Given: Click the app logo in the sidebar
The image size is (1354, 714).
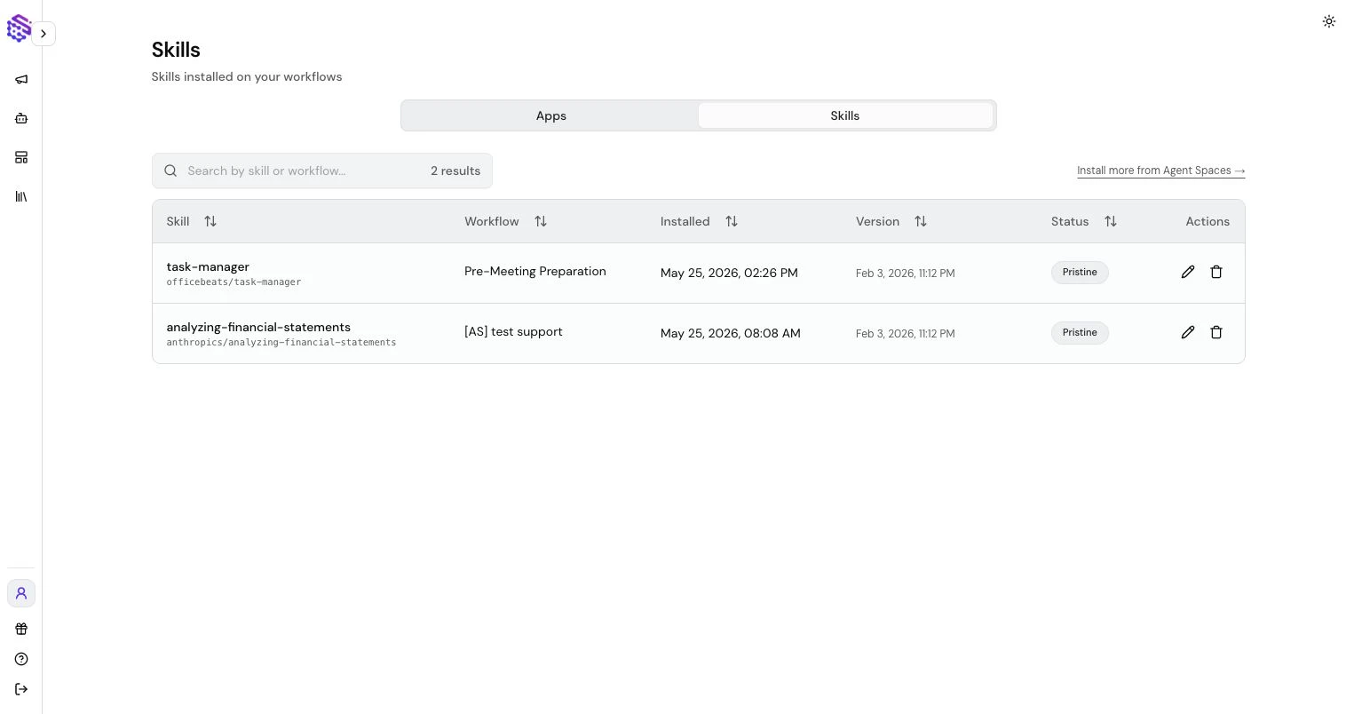Looking at the screenshot, I should pyautogui.click(x=19, y=28).
